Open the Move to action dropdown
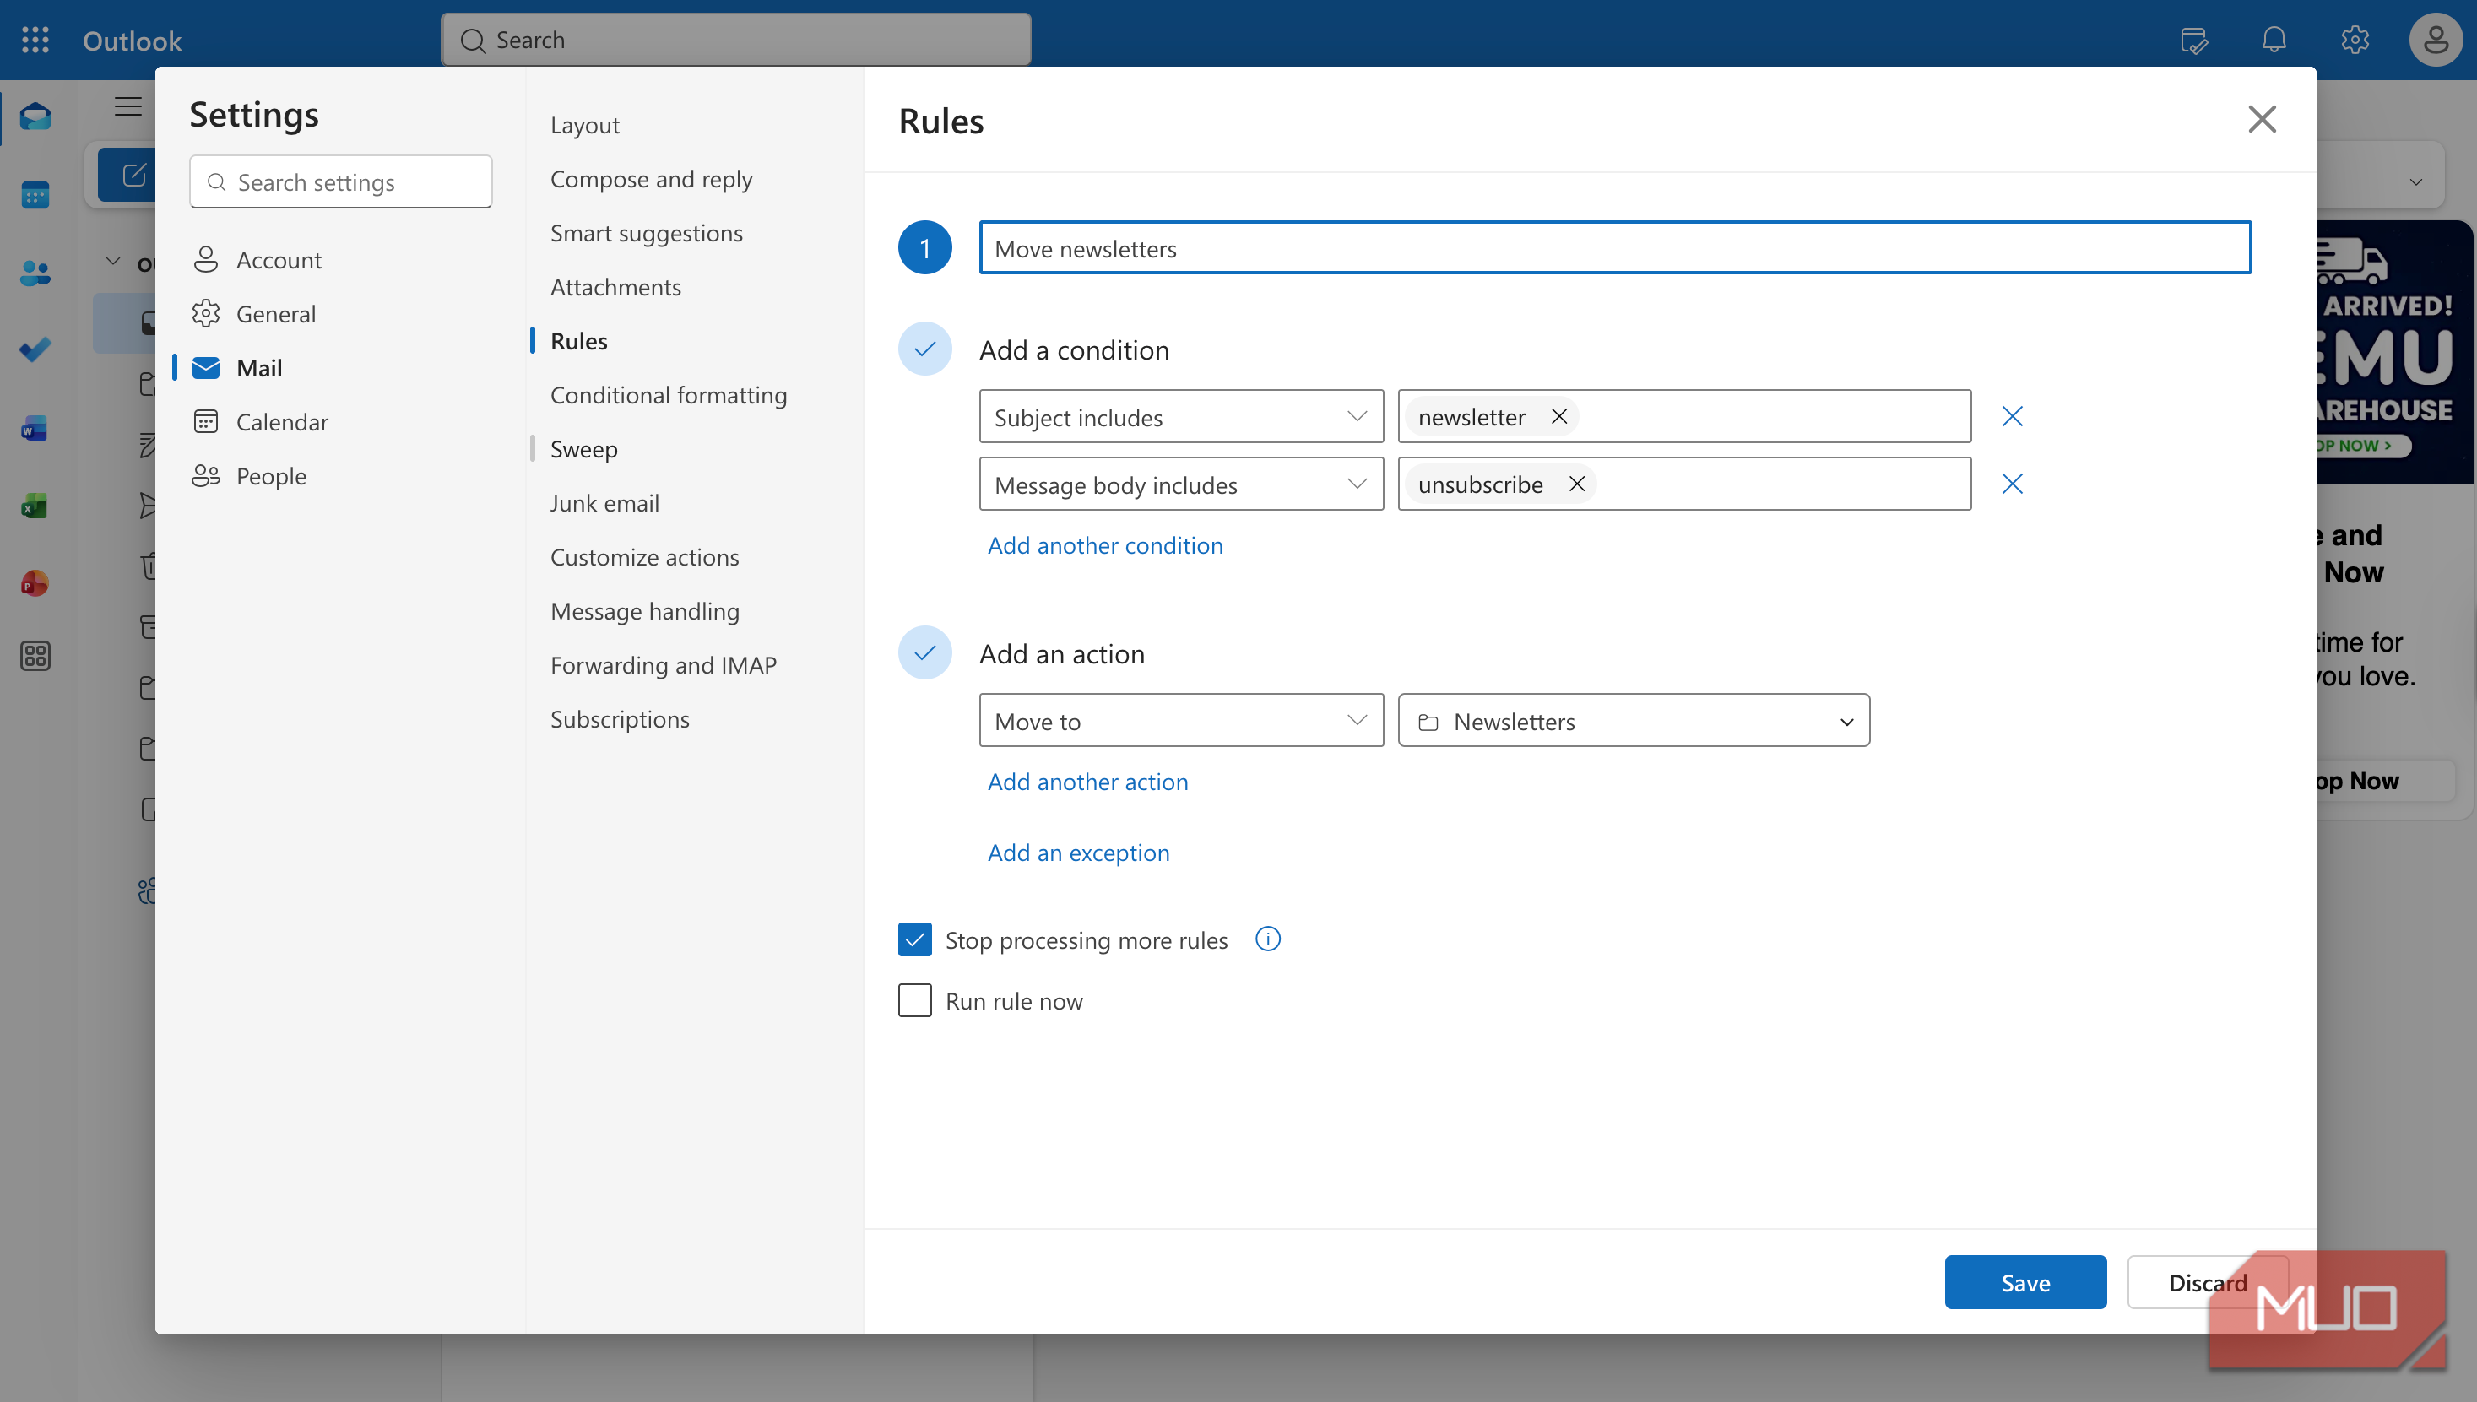Viewport: 2477px width, 1402px height. coord(1181,720)
